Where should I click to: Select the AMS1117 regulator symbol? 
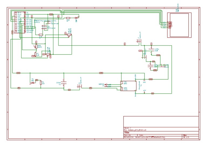pos(144,57)
